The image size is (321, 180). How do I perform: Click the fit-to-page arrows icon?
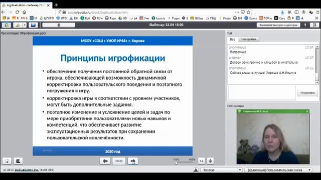click(210, 161)
